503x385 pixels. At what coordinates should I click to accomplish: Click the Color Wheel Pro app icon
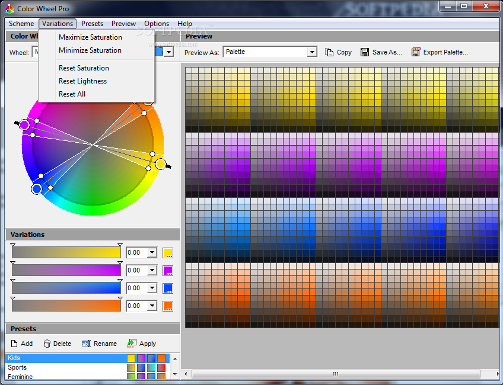[9, 9]
